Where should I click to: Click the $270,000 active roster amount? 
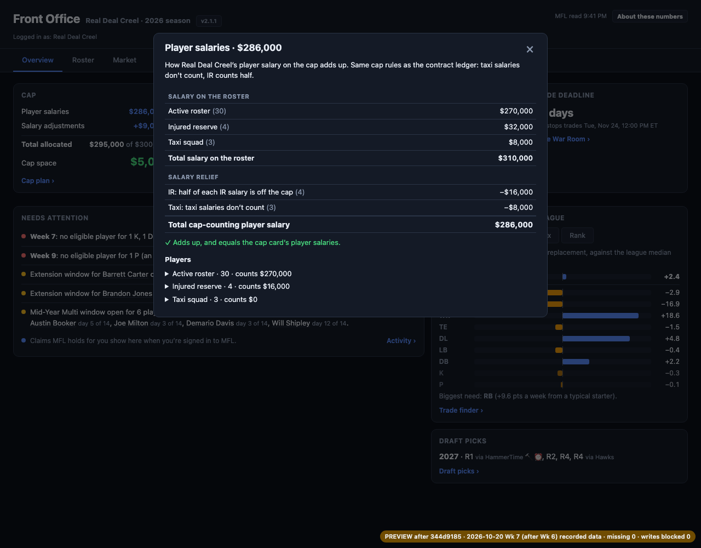[516, 111]
